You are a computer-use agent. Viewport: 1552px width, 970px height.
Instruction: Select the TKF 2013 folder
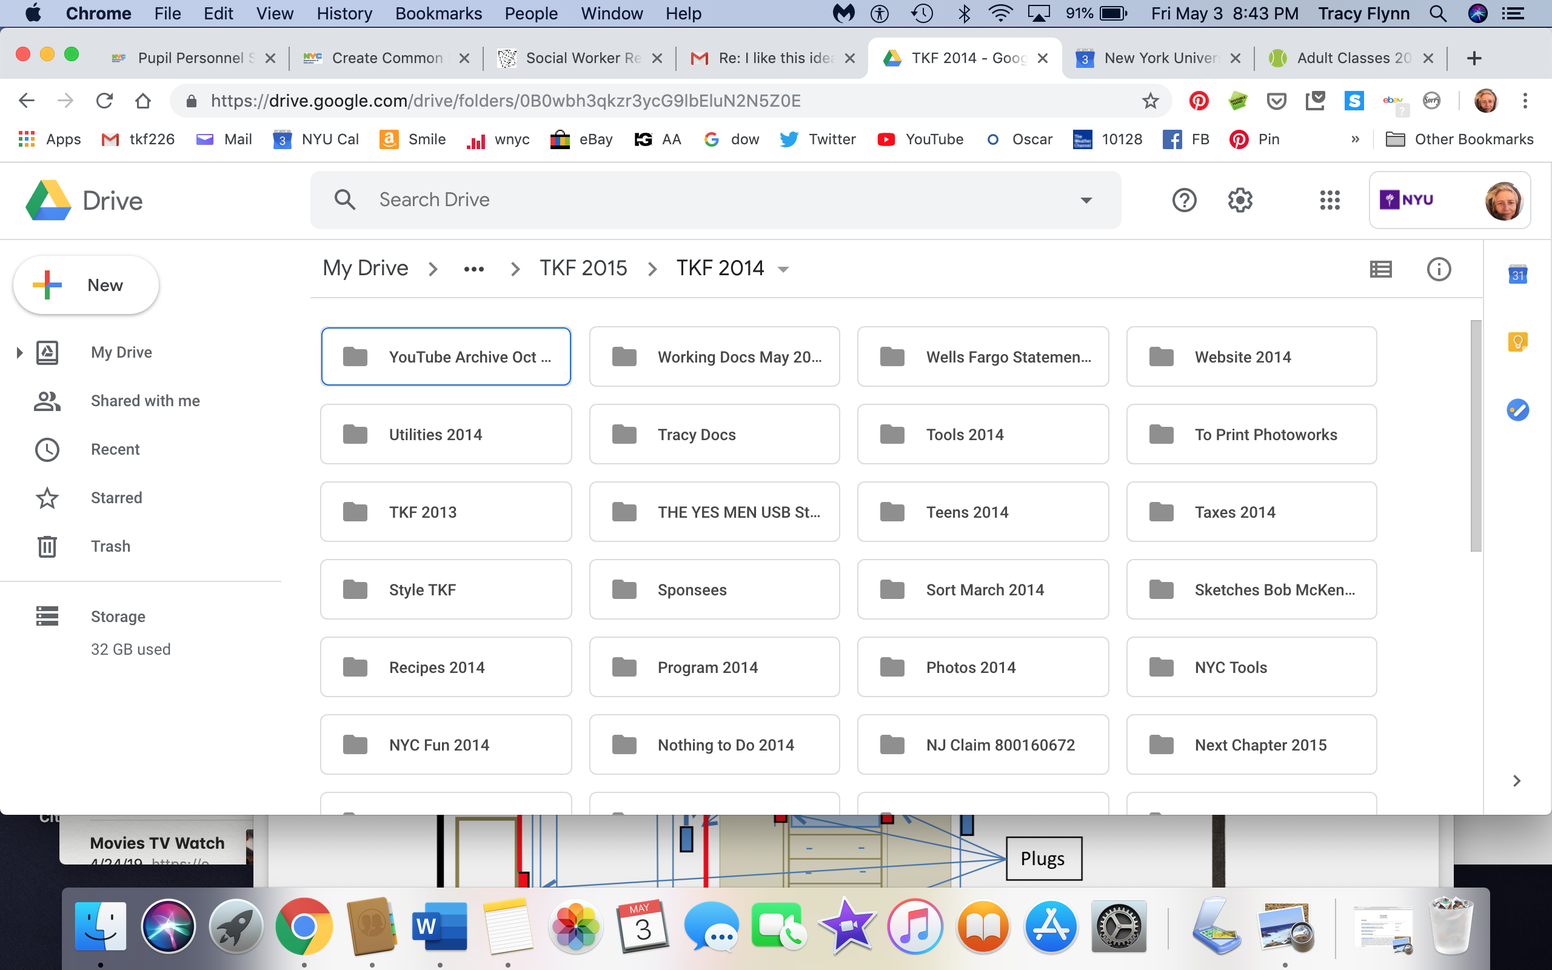(x=446, y=512)
